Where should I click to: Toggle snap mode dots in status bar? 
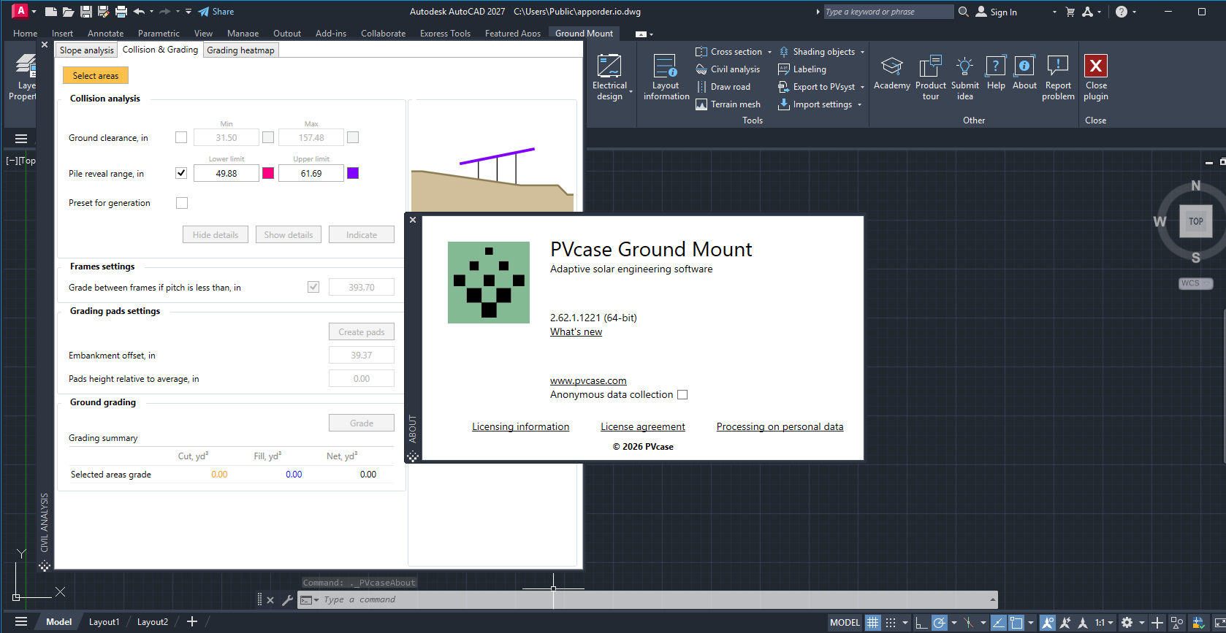coord(891,623)
